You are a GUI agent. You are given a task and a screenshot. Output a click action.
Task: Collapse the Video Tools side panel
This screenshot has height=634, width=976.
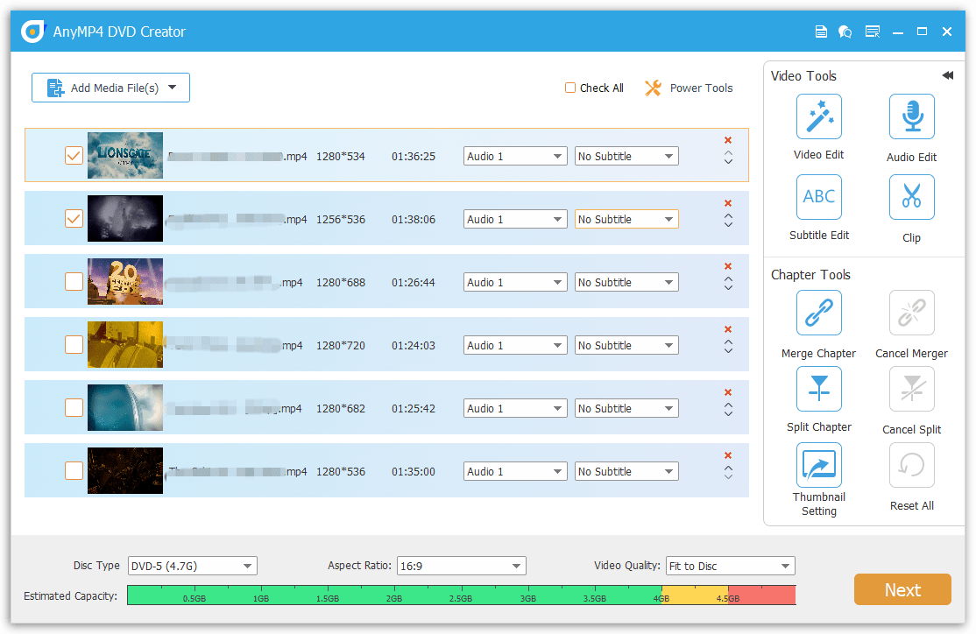point(947,75)
